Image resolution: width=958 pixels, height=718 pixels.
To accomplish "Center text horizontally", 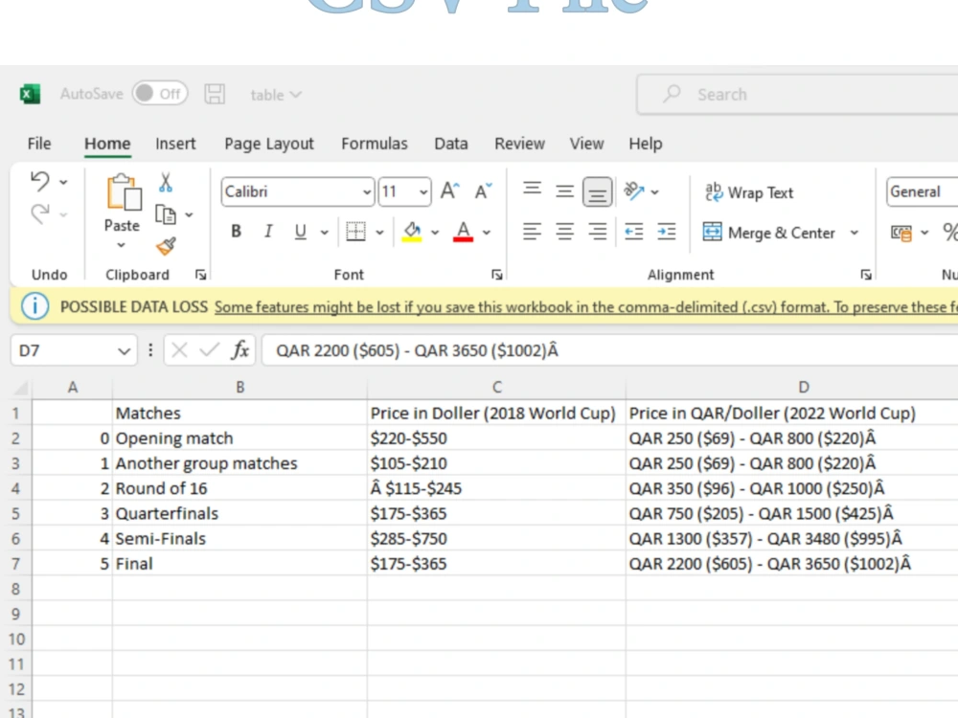I will coord(564,232).
